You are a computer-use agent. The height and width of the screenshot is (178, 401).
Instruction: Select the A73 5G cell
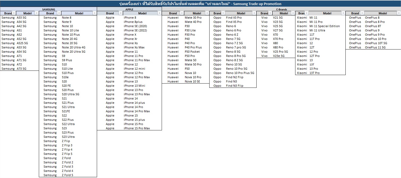coord(27,69)
